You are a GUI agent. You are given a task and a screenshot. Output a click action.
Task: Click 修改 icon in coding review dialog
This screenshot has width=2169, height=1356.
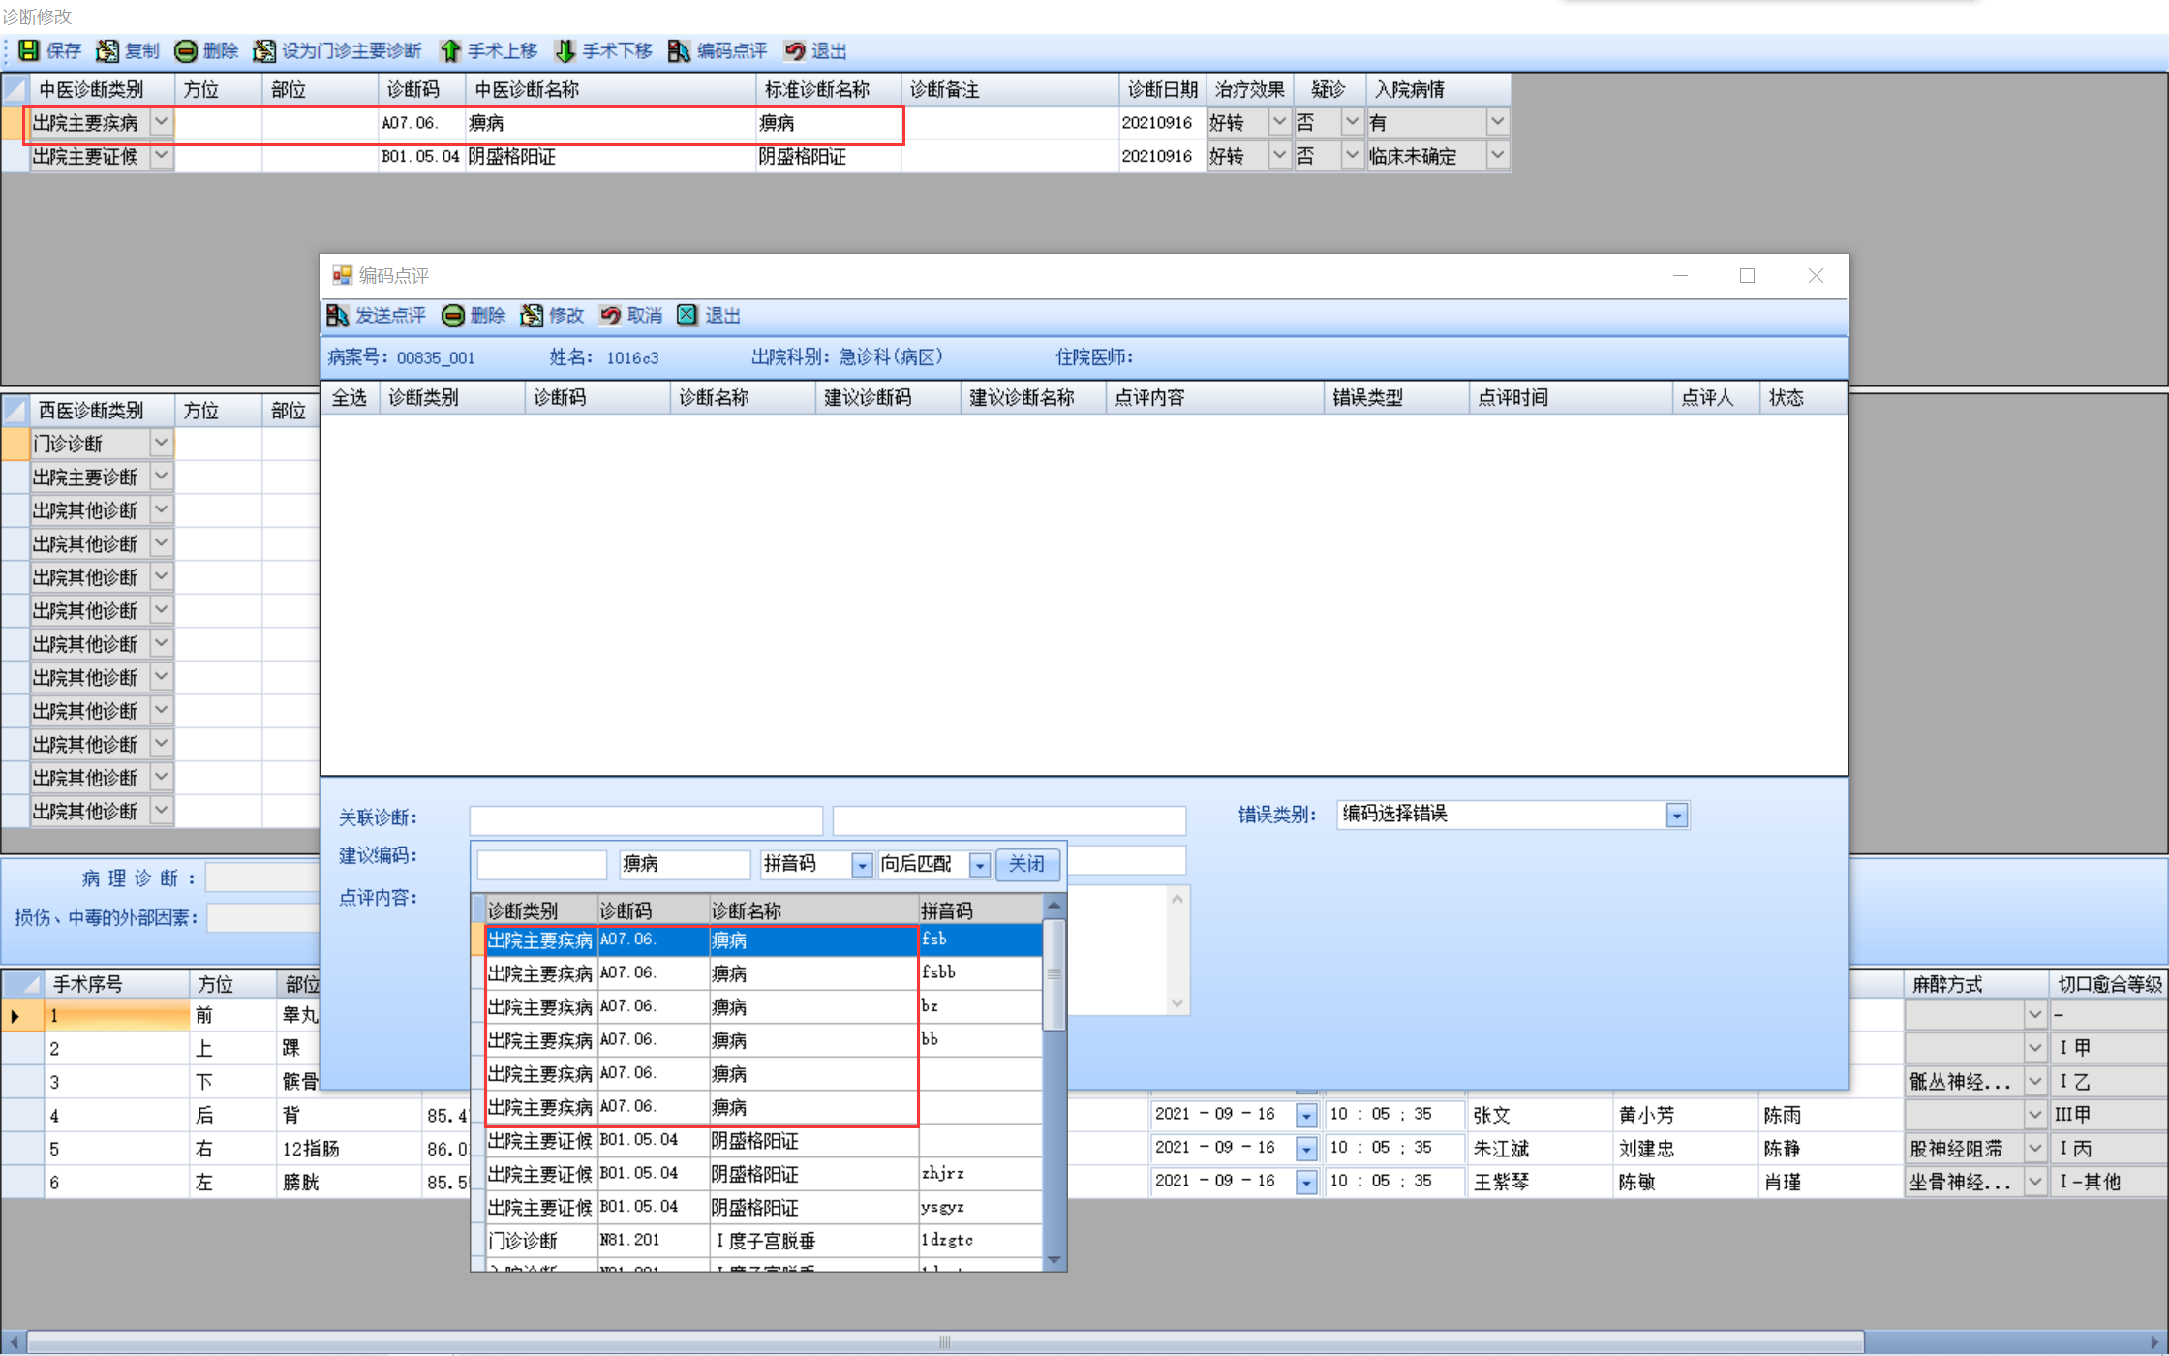(532, 315)
